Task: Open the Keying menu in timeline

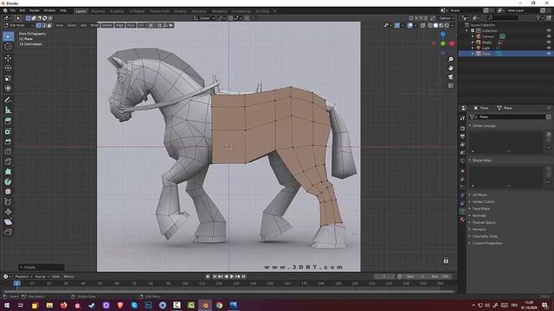Action: pyautogui.click(x=42, y=276)
